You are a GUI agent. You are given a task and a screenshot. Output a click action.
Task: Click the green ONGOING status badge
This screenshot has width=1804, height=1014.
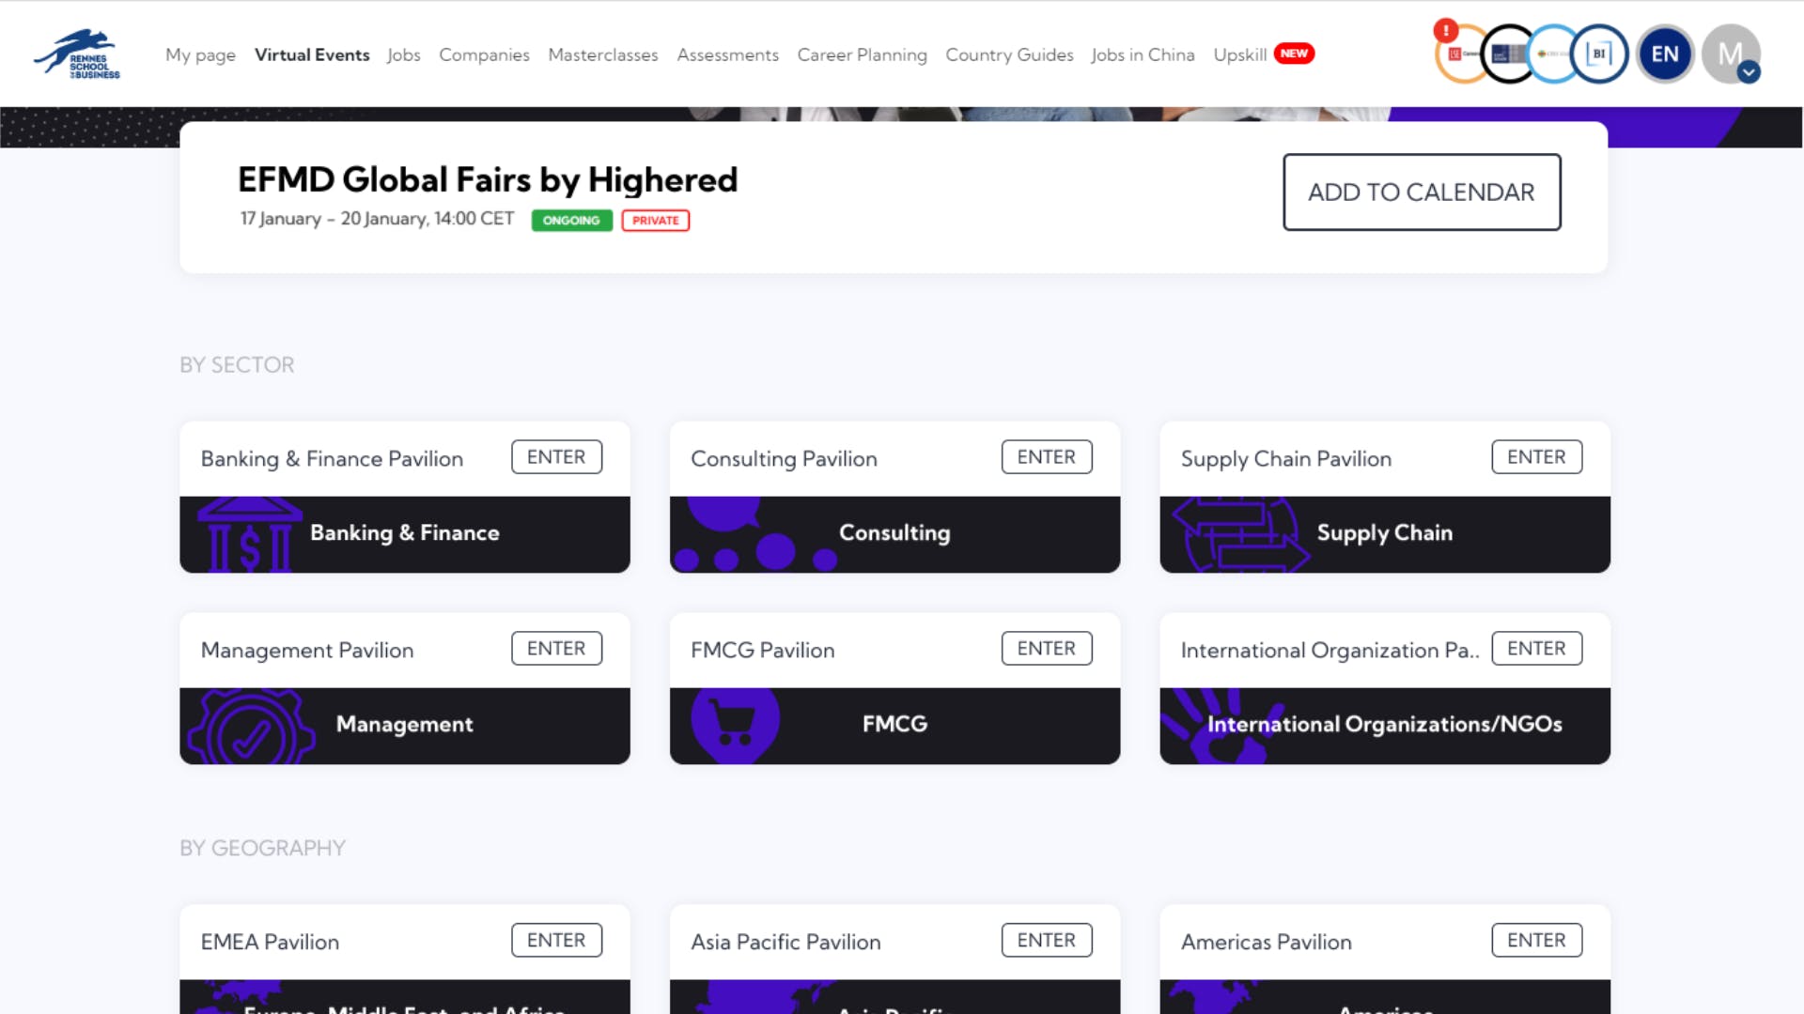pos(571,221)
